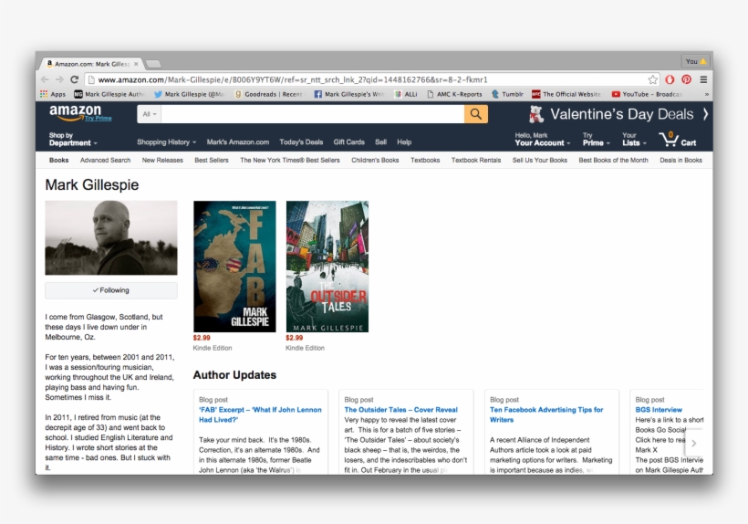The image size is (748, 524).
Task: Click the Pinterest extension icon
Action: 687,79
